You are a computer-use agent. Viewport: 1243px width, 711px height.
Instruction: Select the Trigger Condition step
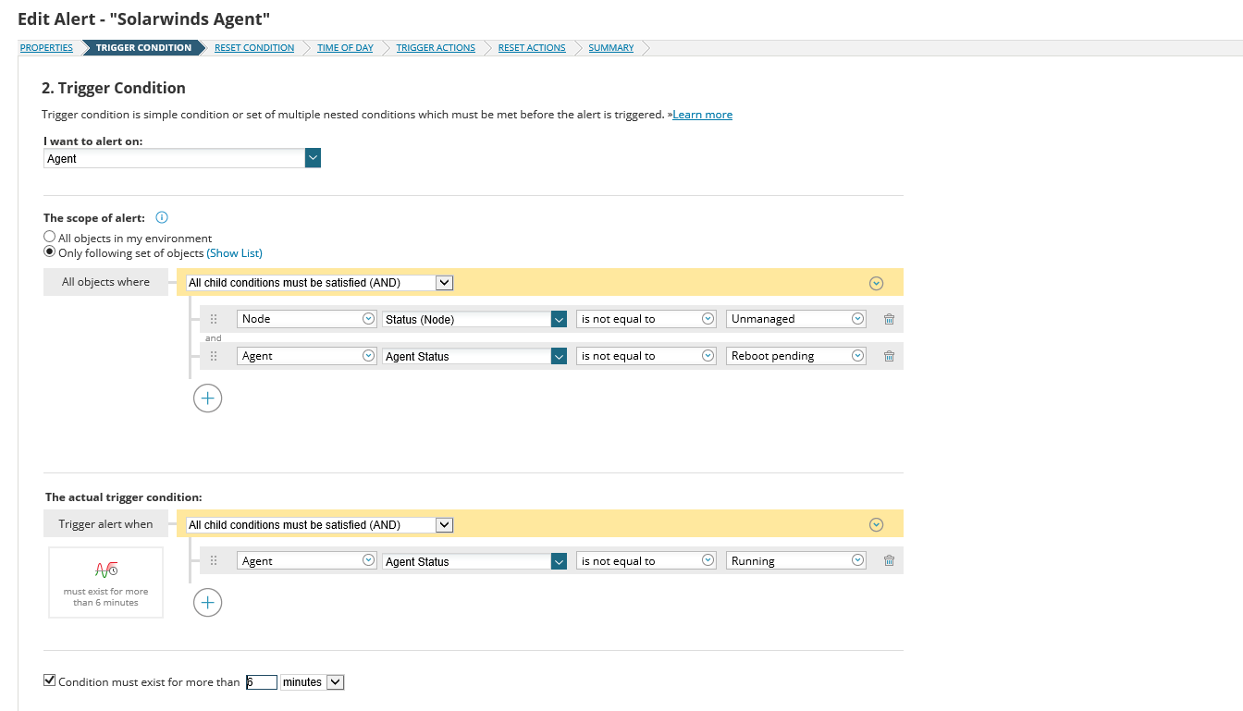(143, 48)
